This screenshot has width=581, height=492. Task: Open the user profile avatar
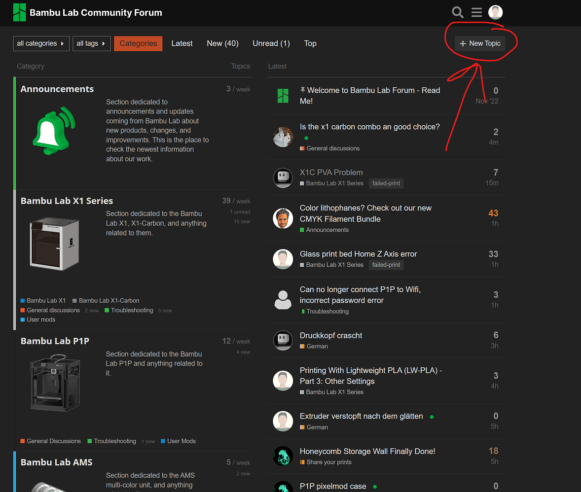[x=495, y=12]
